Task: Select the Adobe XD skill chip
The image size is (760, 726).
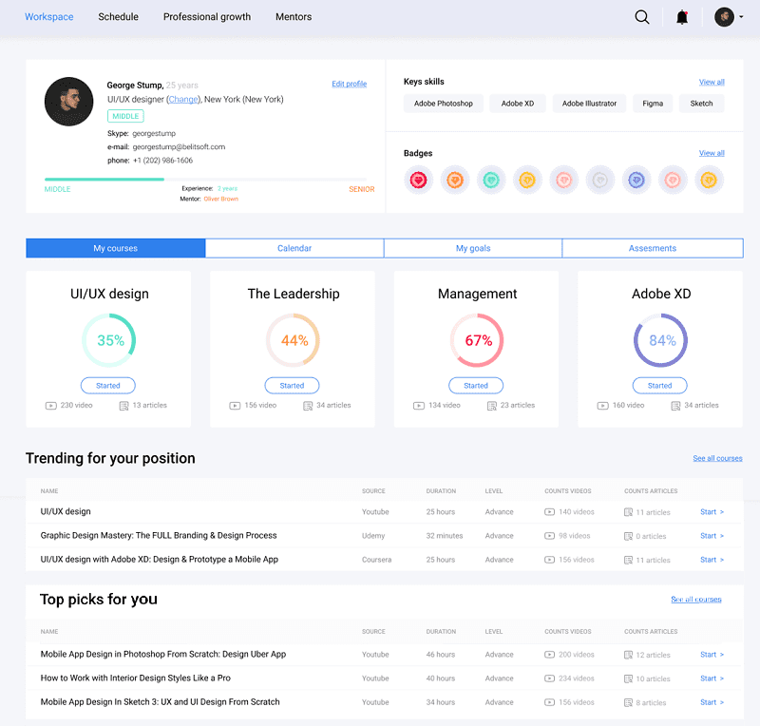Action: pyautogui.click(x=517, y=104)
